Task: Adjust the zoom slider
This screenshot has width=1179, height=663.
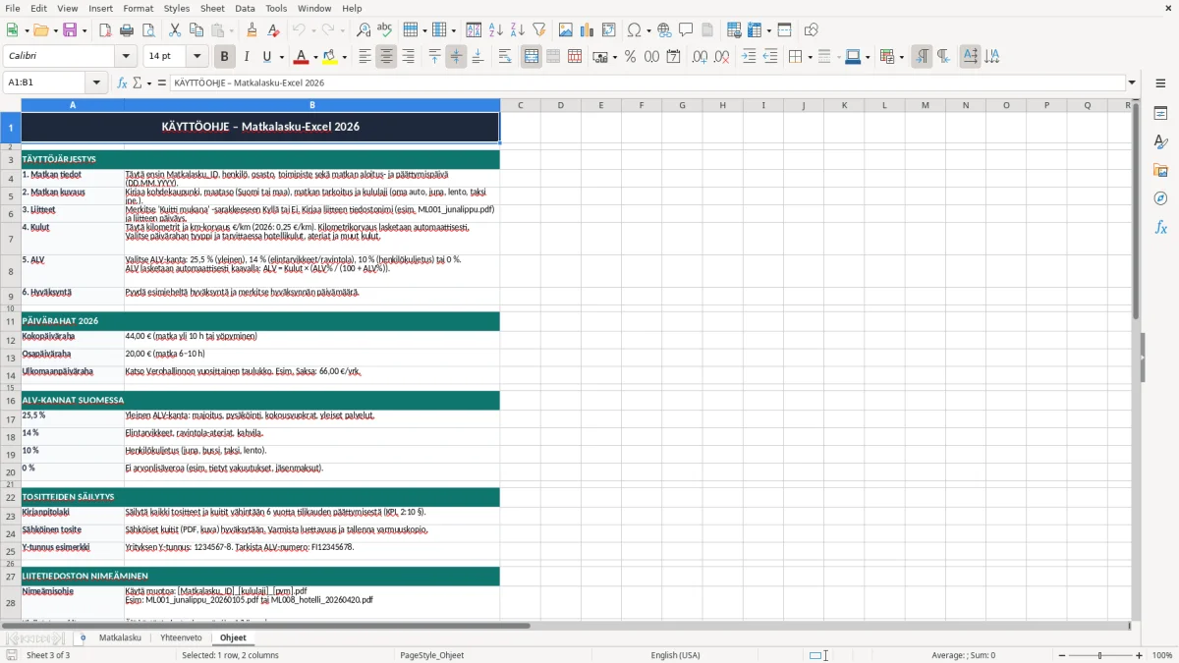Action: [1099, 655]
